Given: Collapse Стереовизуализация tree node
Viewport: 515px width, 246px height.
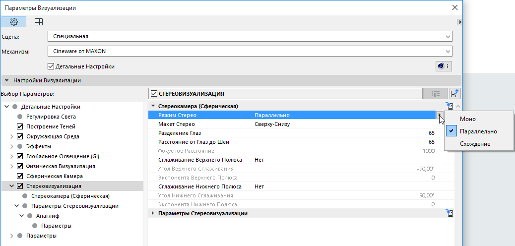Looking at the screenshot, I should 12,186.
